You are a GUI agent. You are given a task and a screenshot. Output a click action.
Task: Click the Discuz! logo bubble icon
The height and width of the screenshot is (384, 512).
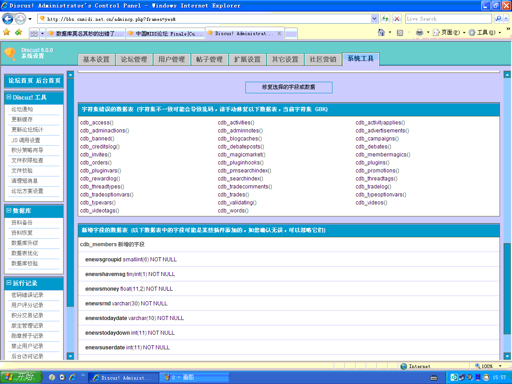[10, 53]
